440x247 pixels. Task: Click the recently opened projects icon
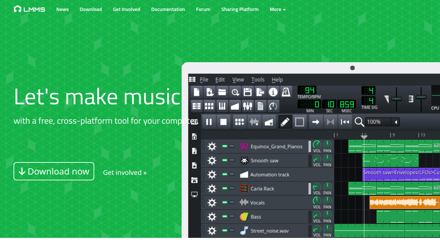coord(235,92)
